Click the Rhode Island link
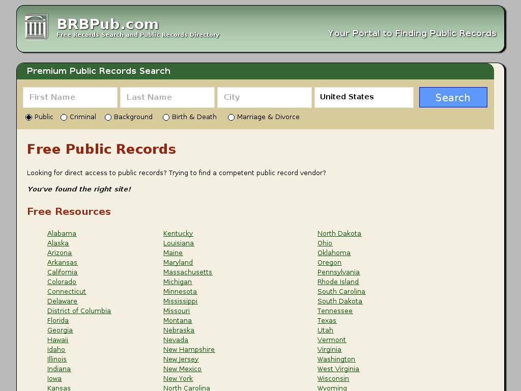521x391 pixels. (338, 282)
